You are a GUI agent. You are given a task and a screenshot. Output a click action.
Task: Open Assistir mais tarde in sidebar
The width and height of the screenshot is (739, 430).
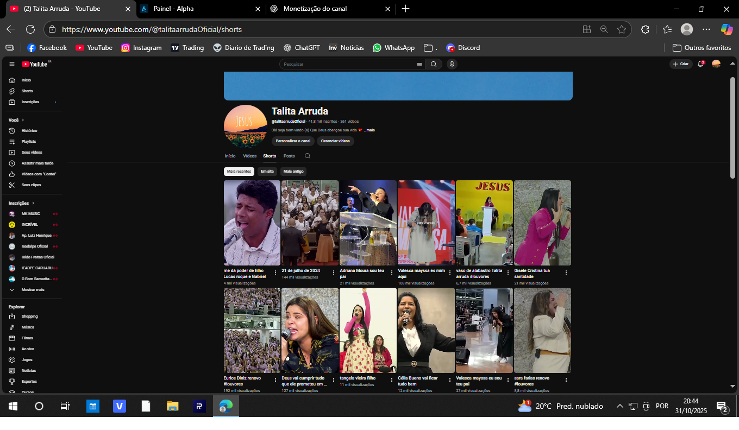pyautogui.click(x=37, y=163)
